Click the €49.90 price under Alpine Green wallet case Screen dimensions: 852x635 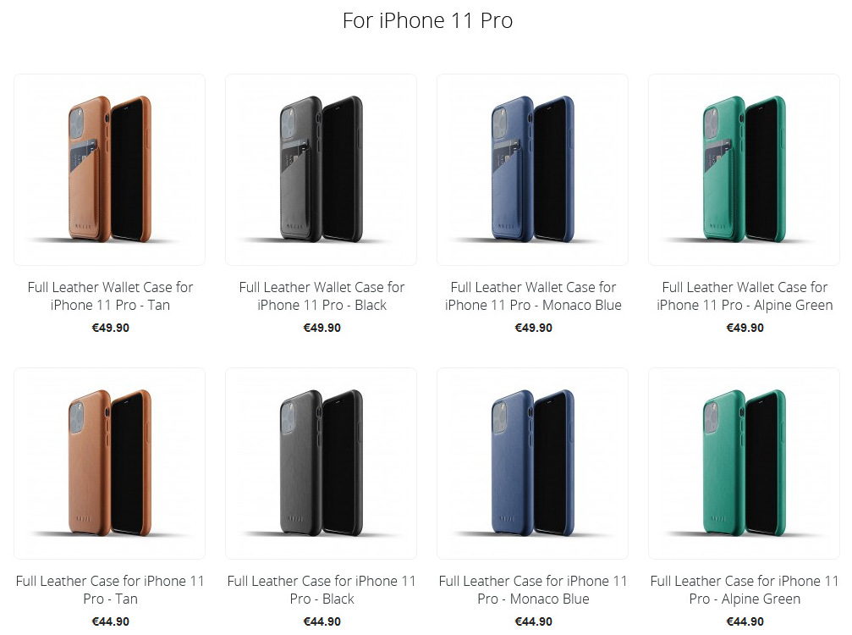(745, 328)
